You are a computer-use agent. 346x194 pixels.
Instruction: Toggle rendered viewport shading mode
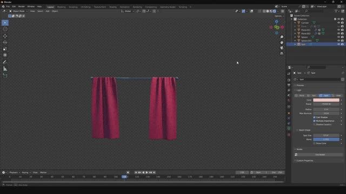(x=275, y=11)
